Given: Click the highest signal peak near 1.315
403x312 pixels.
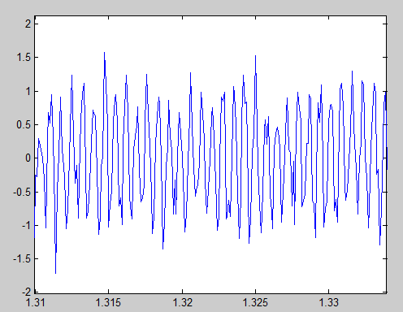Looking at the screenshot, I should (x=104, y=54).
